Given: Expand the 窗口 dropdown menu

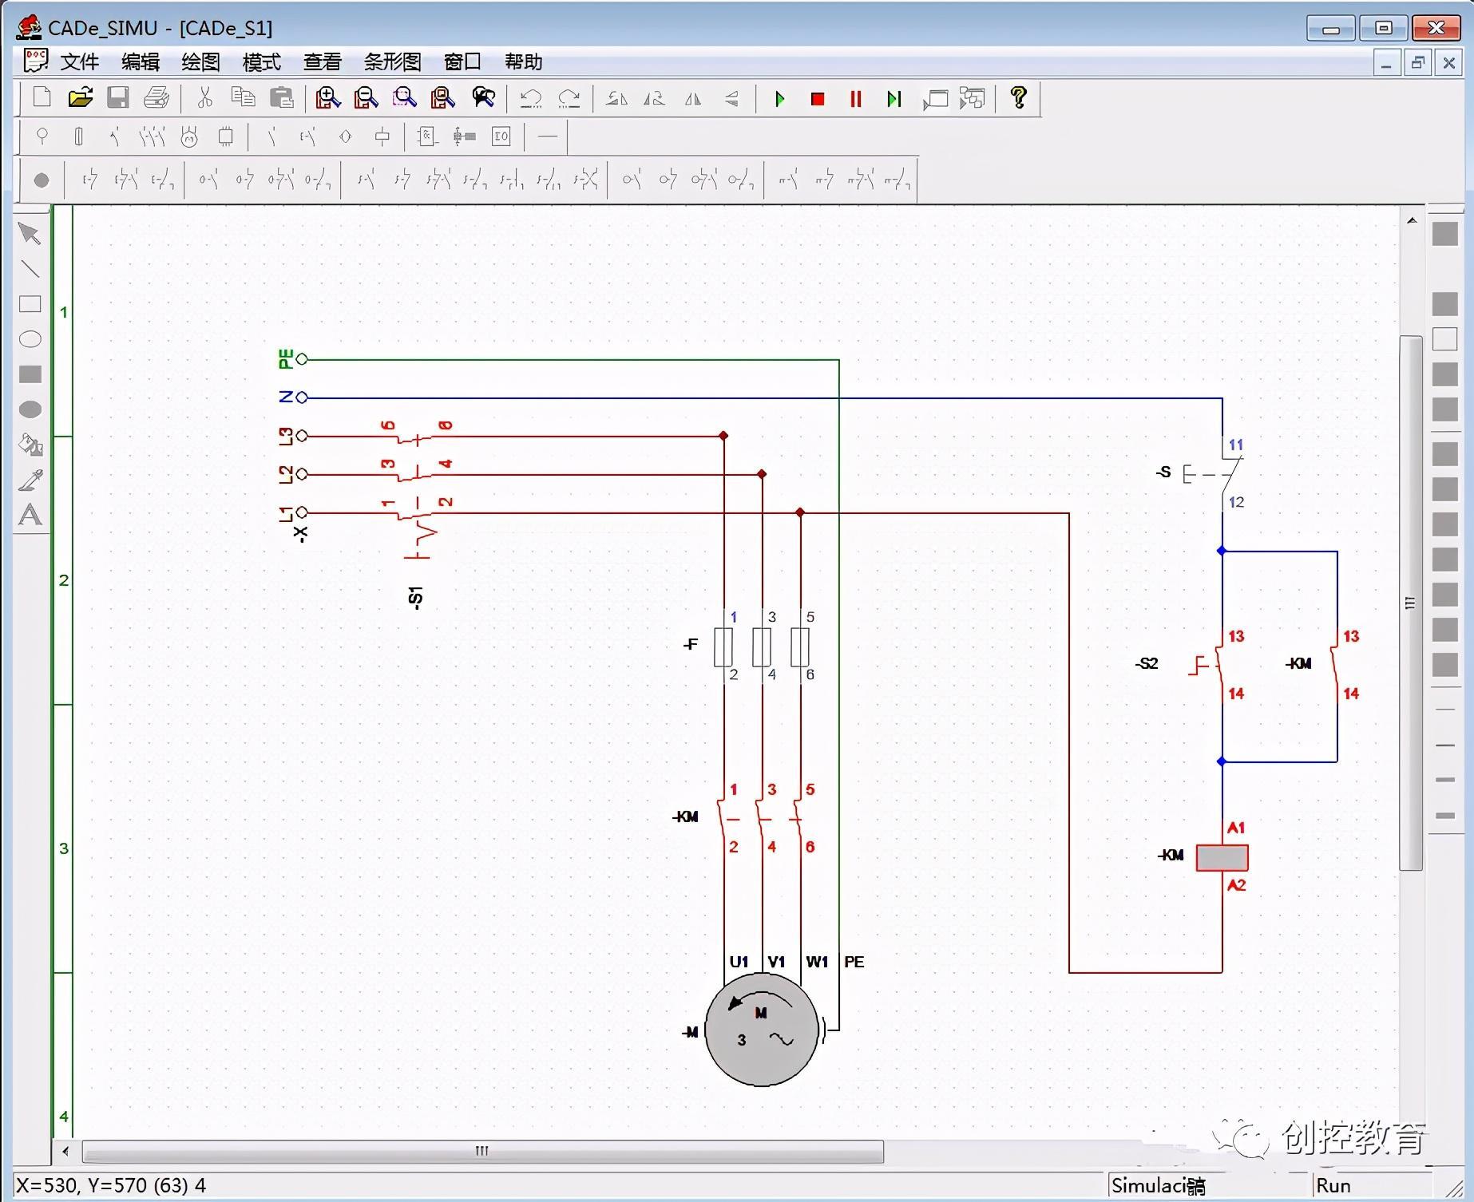Looking at the screenshot, I should click(x=462, y=61).
